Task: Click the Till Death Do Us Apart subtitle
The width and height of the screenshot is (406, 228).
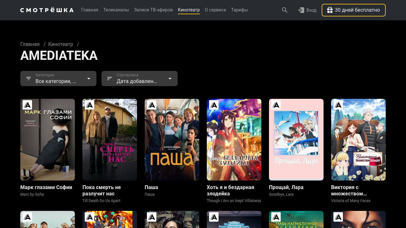Action: click(101, 201)
